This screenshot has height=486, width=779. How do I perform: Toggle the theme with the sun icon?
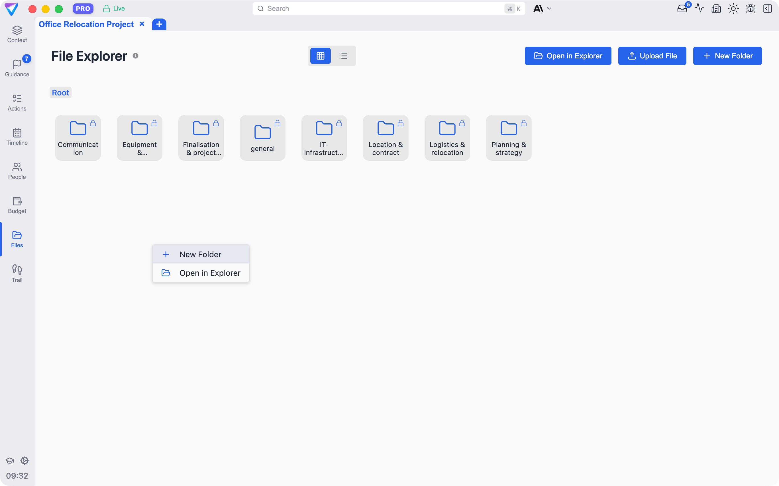(733, 9)
